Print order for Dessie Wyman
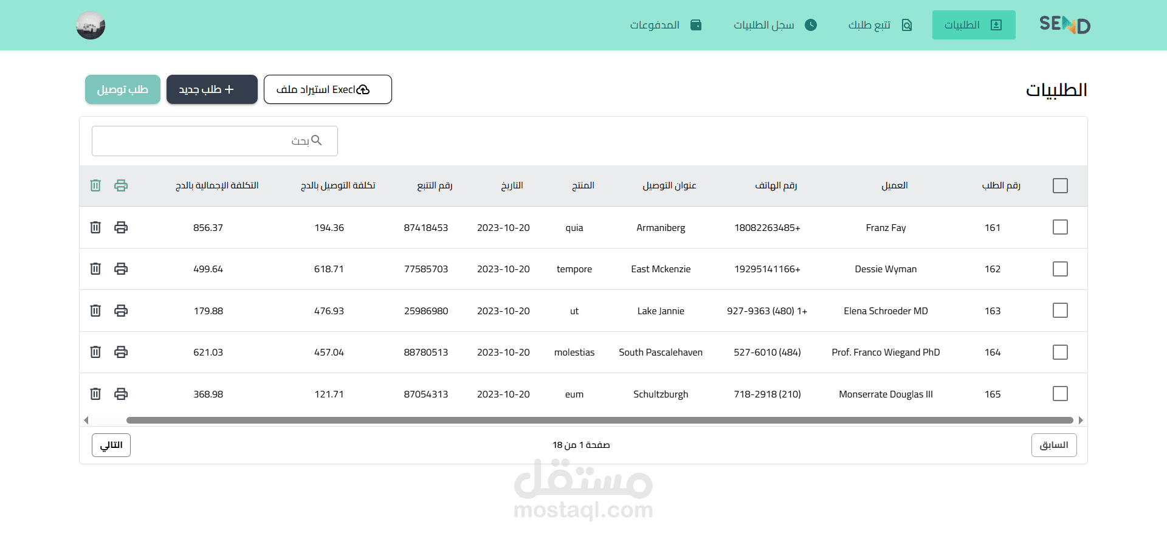The image size is (1167, 533). tap(121, 269)
